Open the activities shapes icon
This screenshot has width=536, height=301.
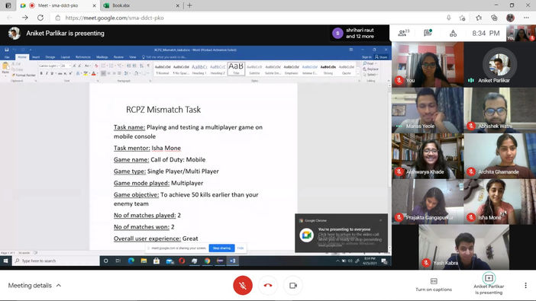[x=453, y=33]
